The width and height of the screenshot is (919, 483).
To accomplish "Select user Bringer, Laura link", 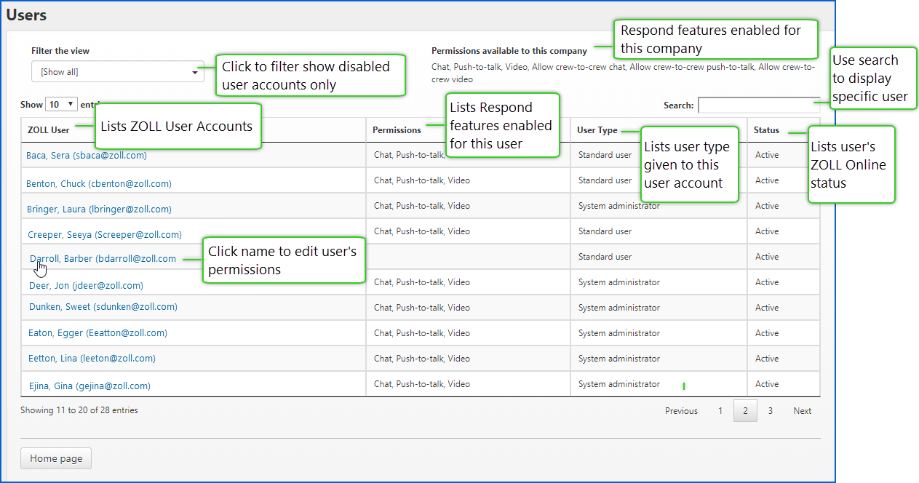I will coord(98,209).
